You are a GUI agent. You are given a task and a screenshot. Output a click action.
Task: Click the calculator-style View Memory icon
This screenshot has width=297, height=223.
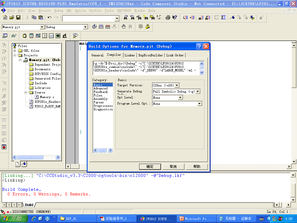click(x=31, y=36)
